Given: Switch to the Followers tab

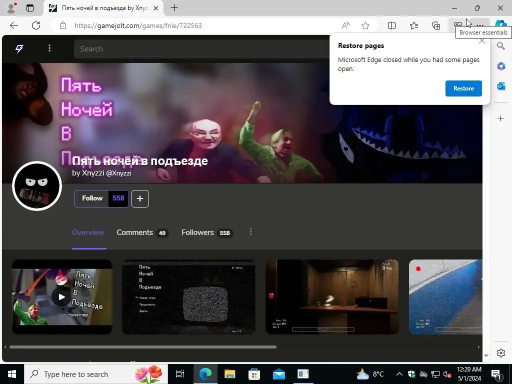Looking at the screenshot, I should click(207, 232).
